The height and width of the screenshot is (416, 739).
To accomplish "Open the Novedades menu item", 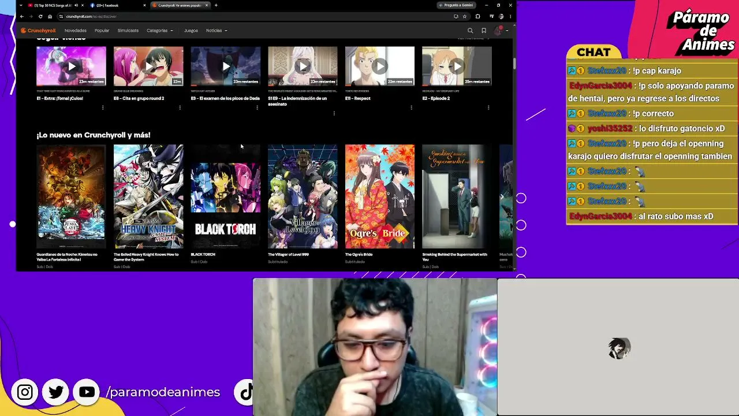I will [76, 31].
